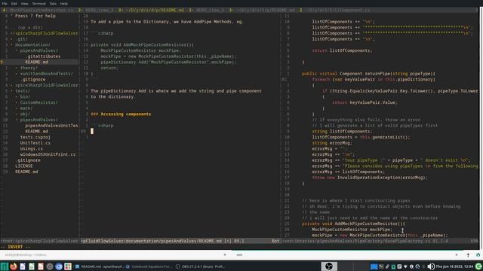Select .gitattributes in the file tree

pyautogui.click(x=43, y=56)
